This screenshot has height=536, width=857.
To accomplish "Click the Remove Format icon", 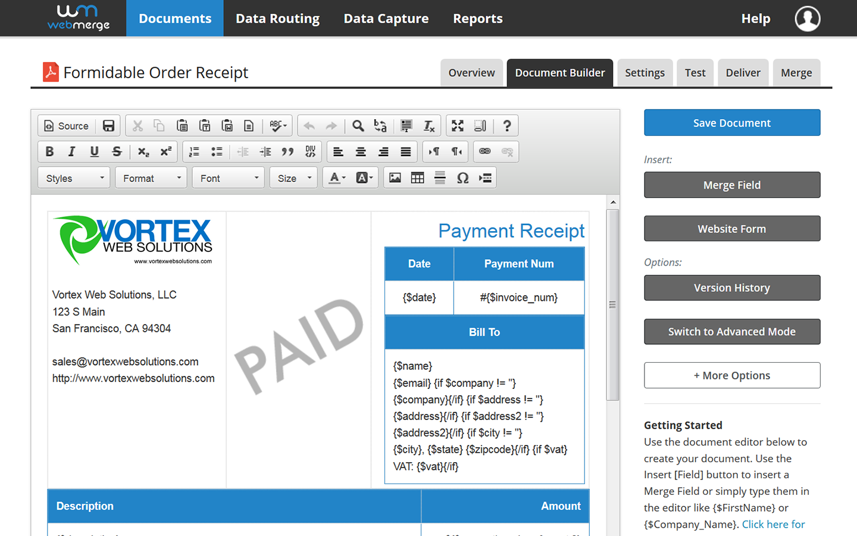I will pos(429,126).
